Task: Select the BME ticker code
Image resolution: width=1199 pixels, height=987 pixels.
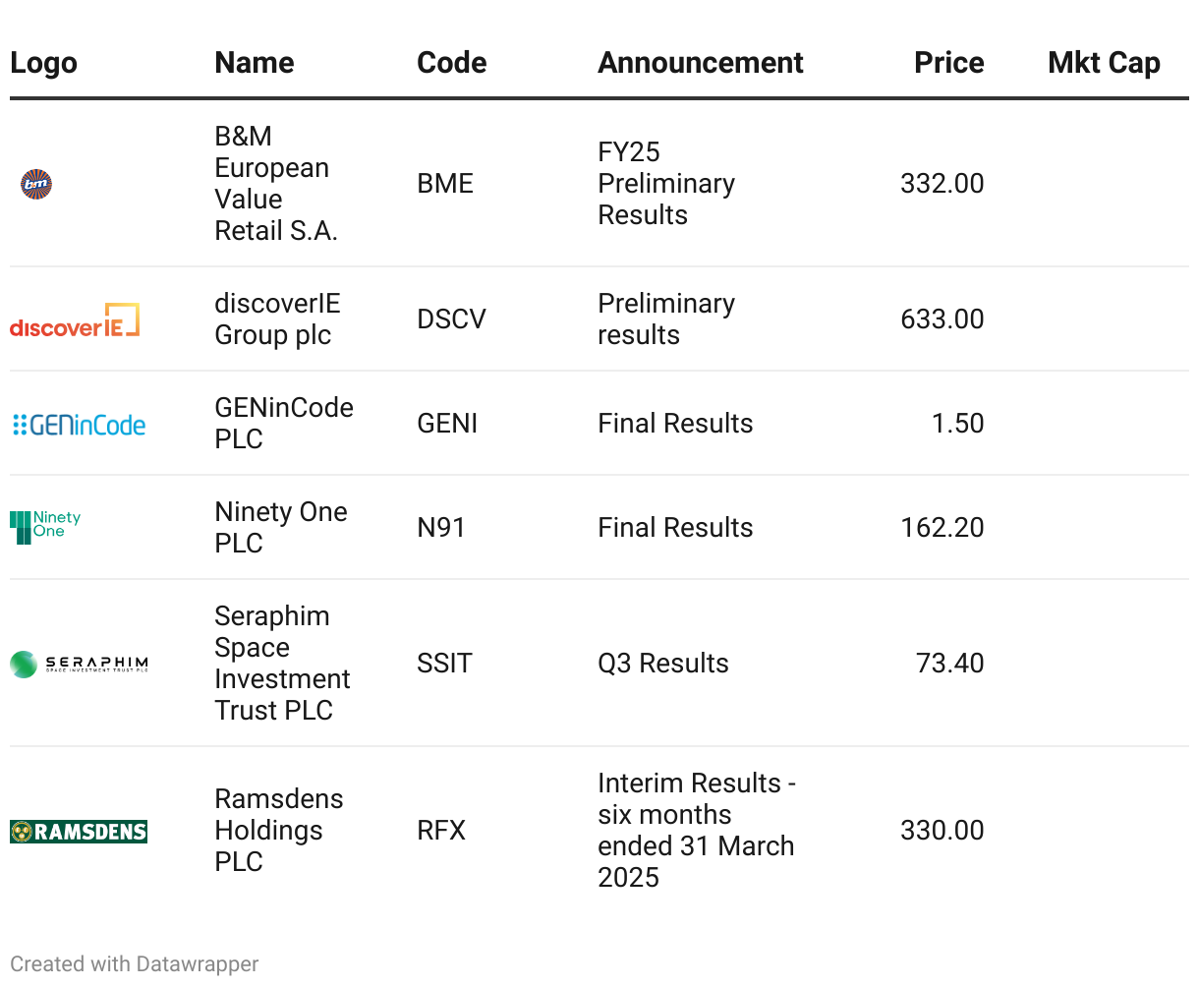Action: (x=445, y=184)
